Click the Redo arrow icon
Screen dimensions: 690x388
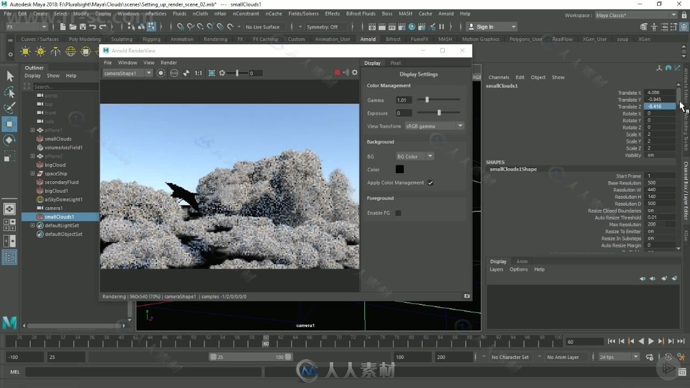coord(102,26)
